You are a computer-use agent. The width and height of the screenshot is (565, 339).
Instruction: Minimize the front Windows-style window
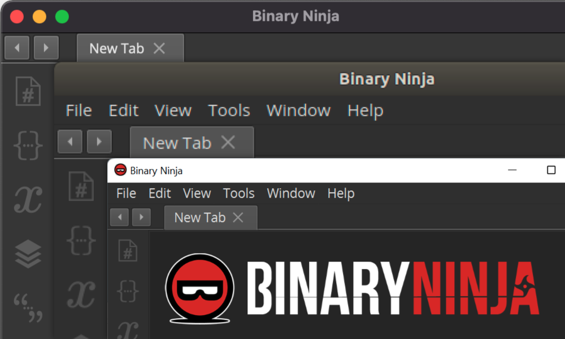pyautogui.click(x=512, y=170)
